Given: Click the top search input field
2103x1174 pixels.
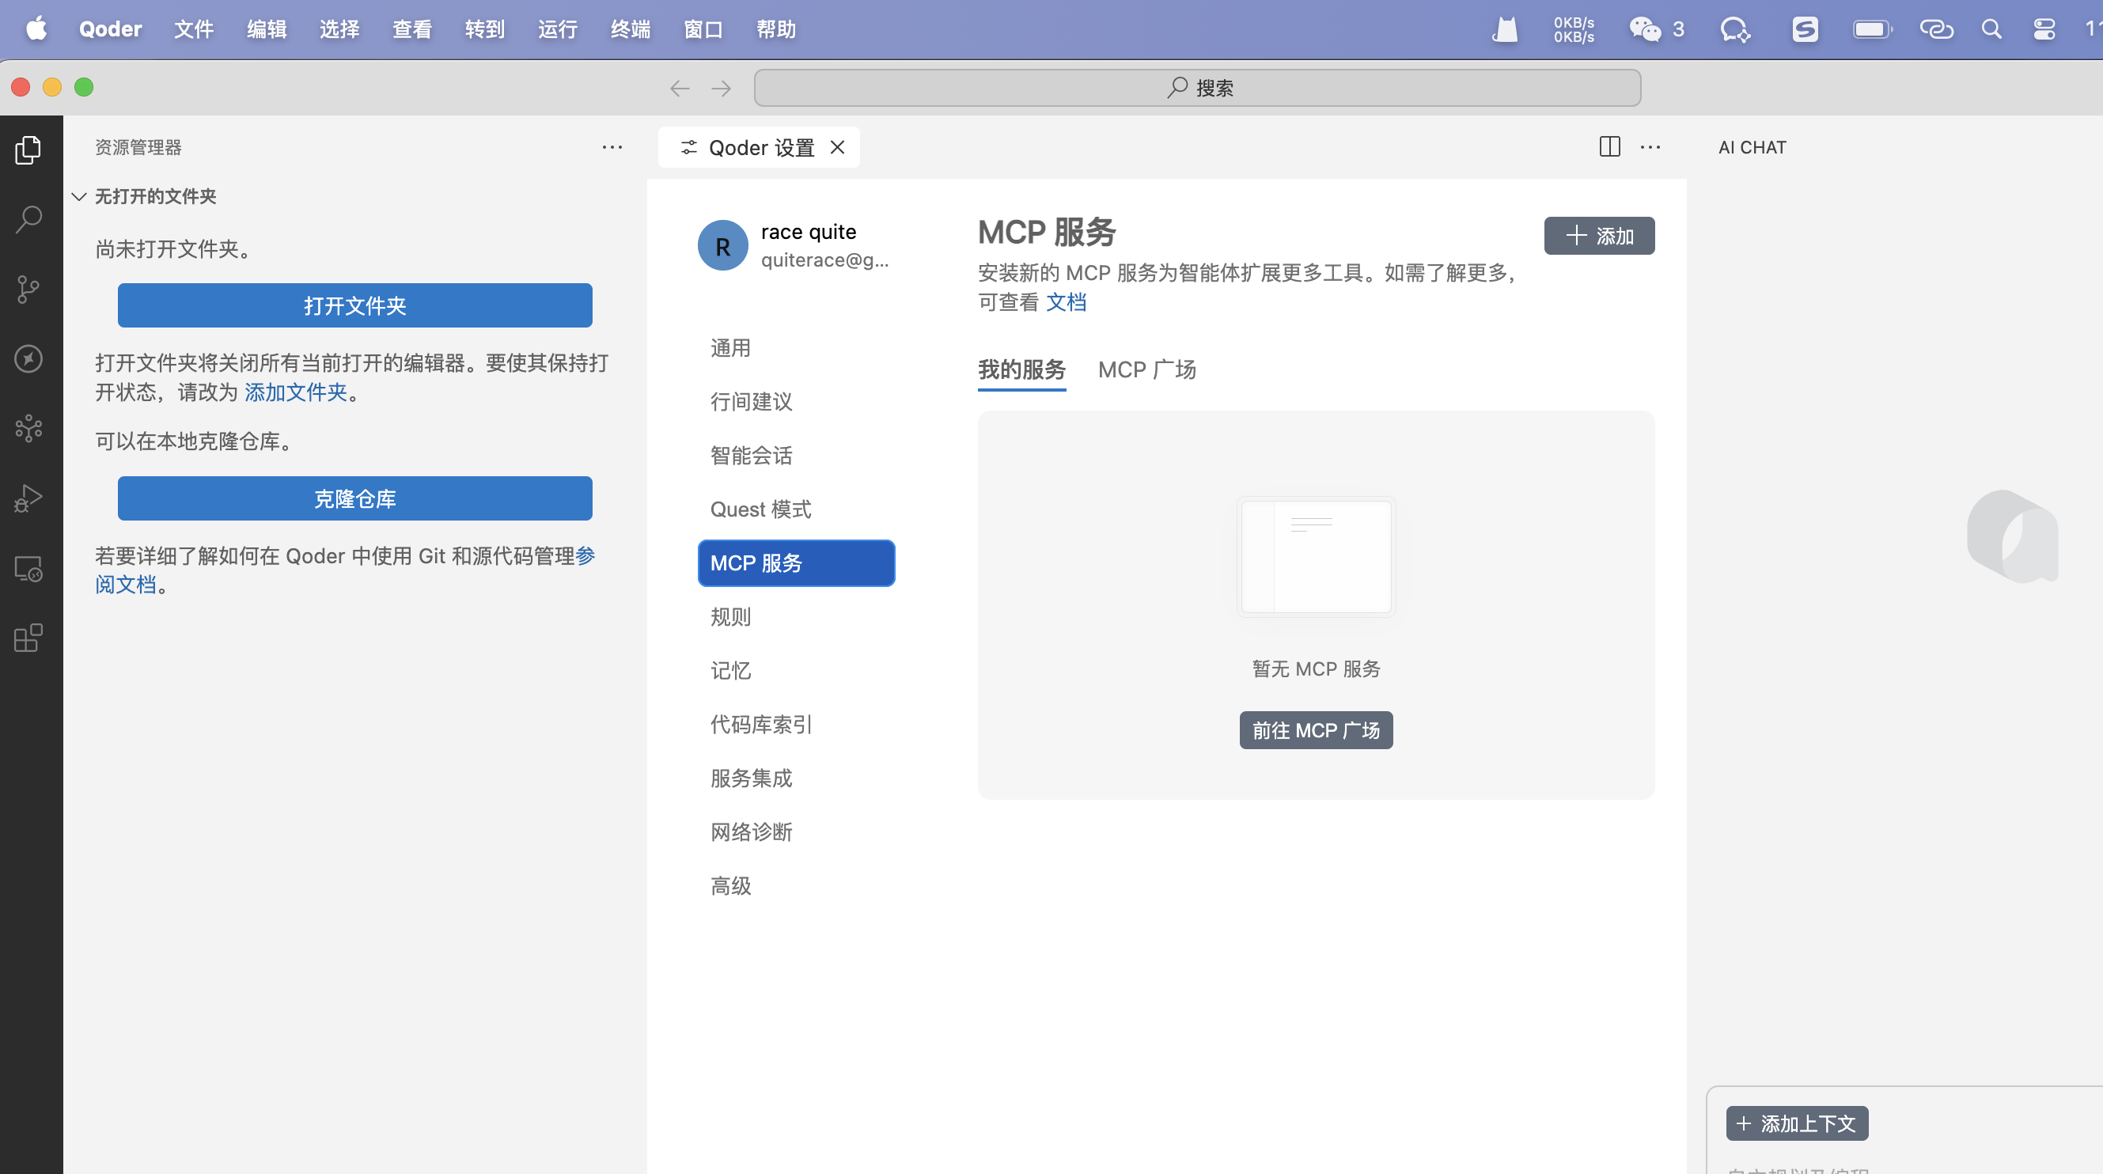Looking at the screenshot, I should [1197, 88].
